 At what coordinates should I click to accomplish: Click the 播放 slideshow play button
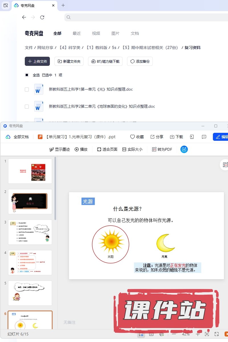pyautogui.click(x=81, y=149)
